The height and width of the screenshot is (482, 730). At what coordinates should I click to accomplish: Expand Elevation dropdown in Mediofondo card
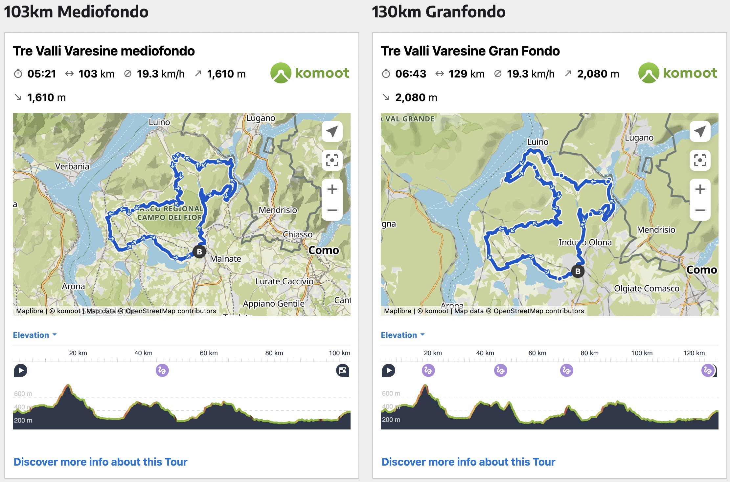(x=34, y=335)
